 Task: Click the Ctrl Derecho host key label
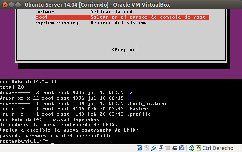(217, 148)
